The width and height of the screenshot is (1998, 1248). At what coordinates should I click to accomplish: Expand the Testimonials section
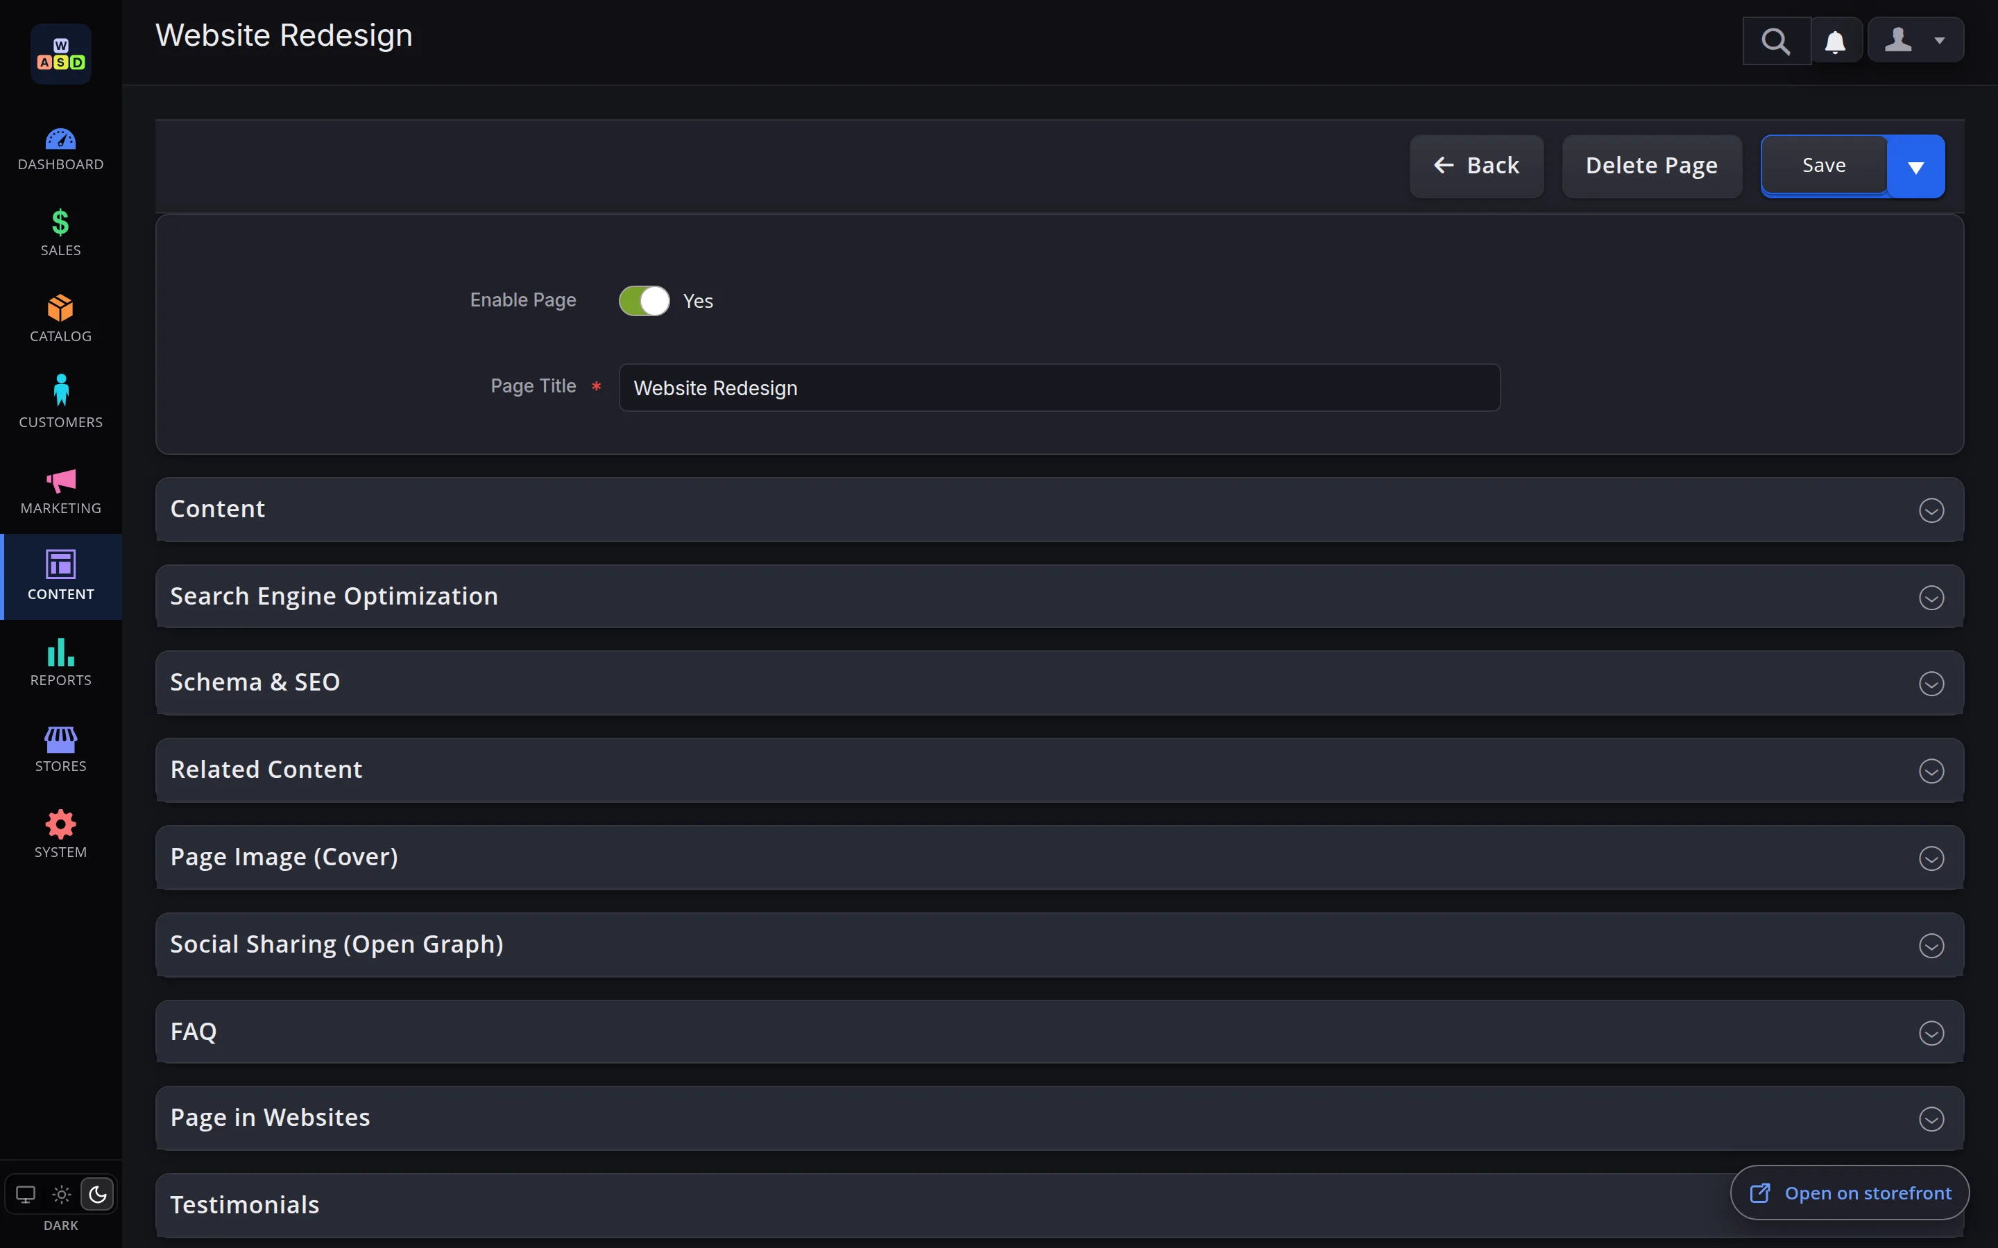[1059, 1206]
